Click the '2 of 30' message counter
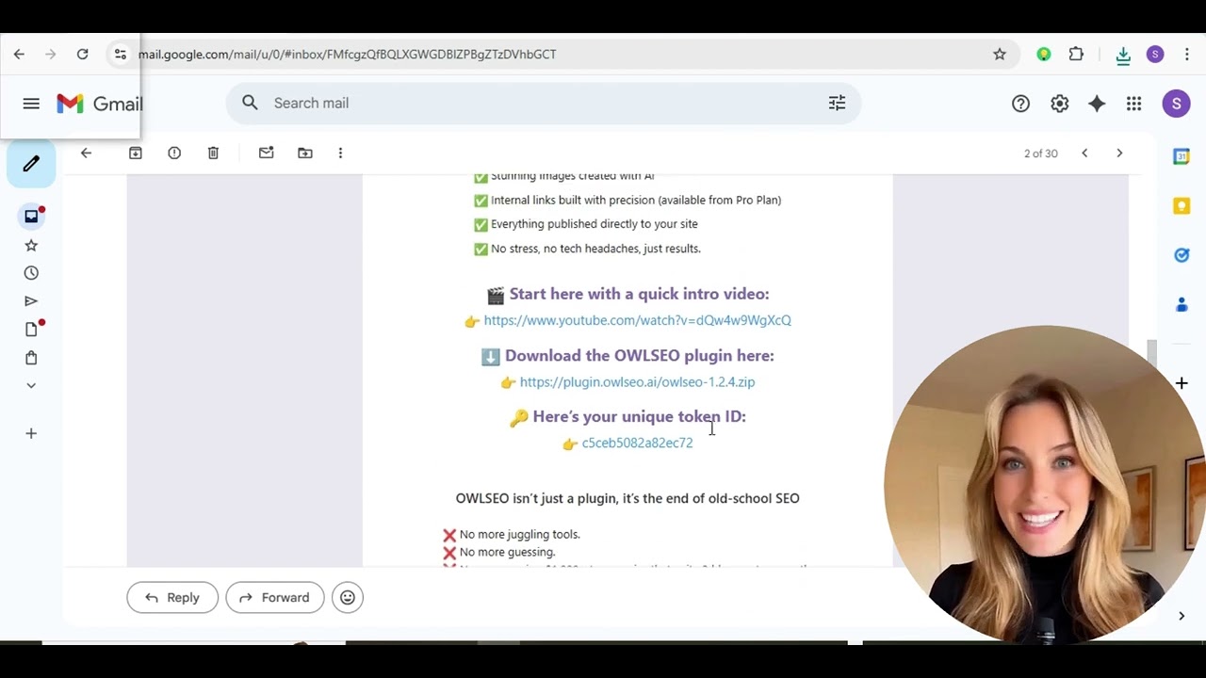 pos(1041,153)
